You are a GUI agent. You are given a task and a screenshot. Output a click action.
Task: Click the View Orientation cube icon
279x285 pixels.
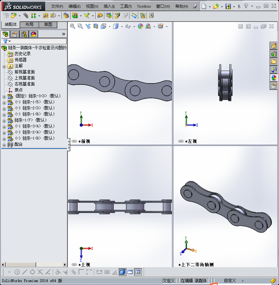click(103, 26)
